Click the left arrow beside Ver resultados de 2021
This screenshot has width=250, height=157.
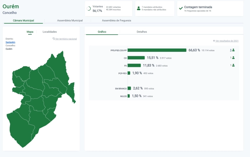pyautogui.click(x=214, y=41)
